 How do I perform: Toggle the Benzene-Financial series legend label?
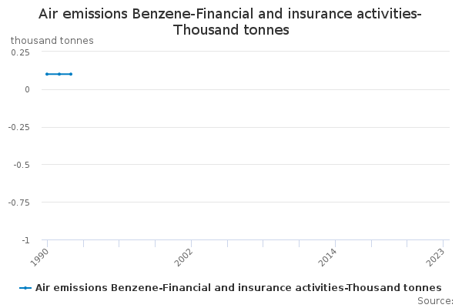239,288
